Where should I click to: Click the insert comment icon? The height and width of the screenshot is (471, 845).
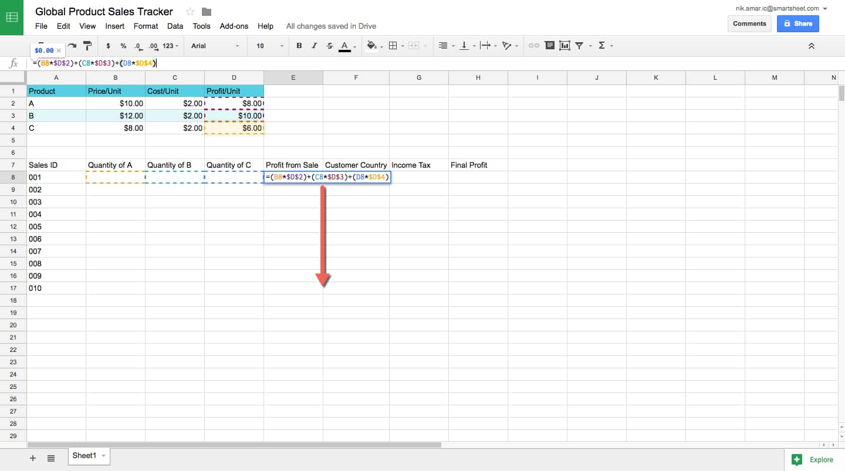click(549, 46)
